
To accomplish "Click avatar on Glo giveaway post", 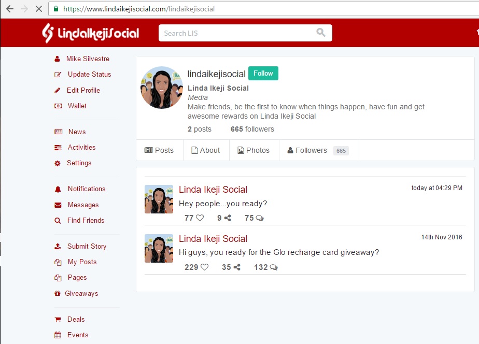I will point(159,248).
